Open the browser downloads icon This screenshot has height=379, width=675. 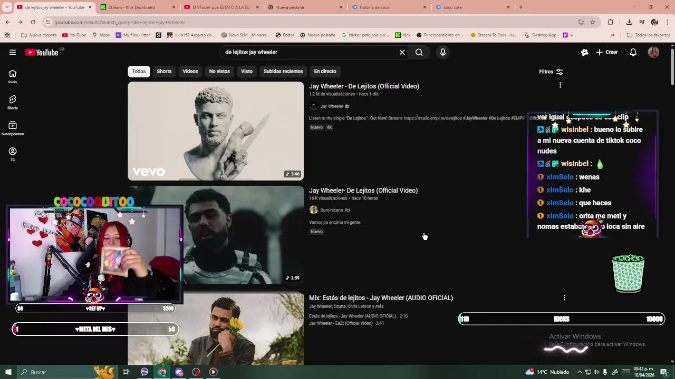pyautogui.click(x=629, y=22)
